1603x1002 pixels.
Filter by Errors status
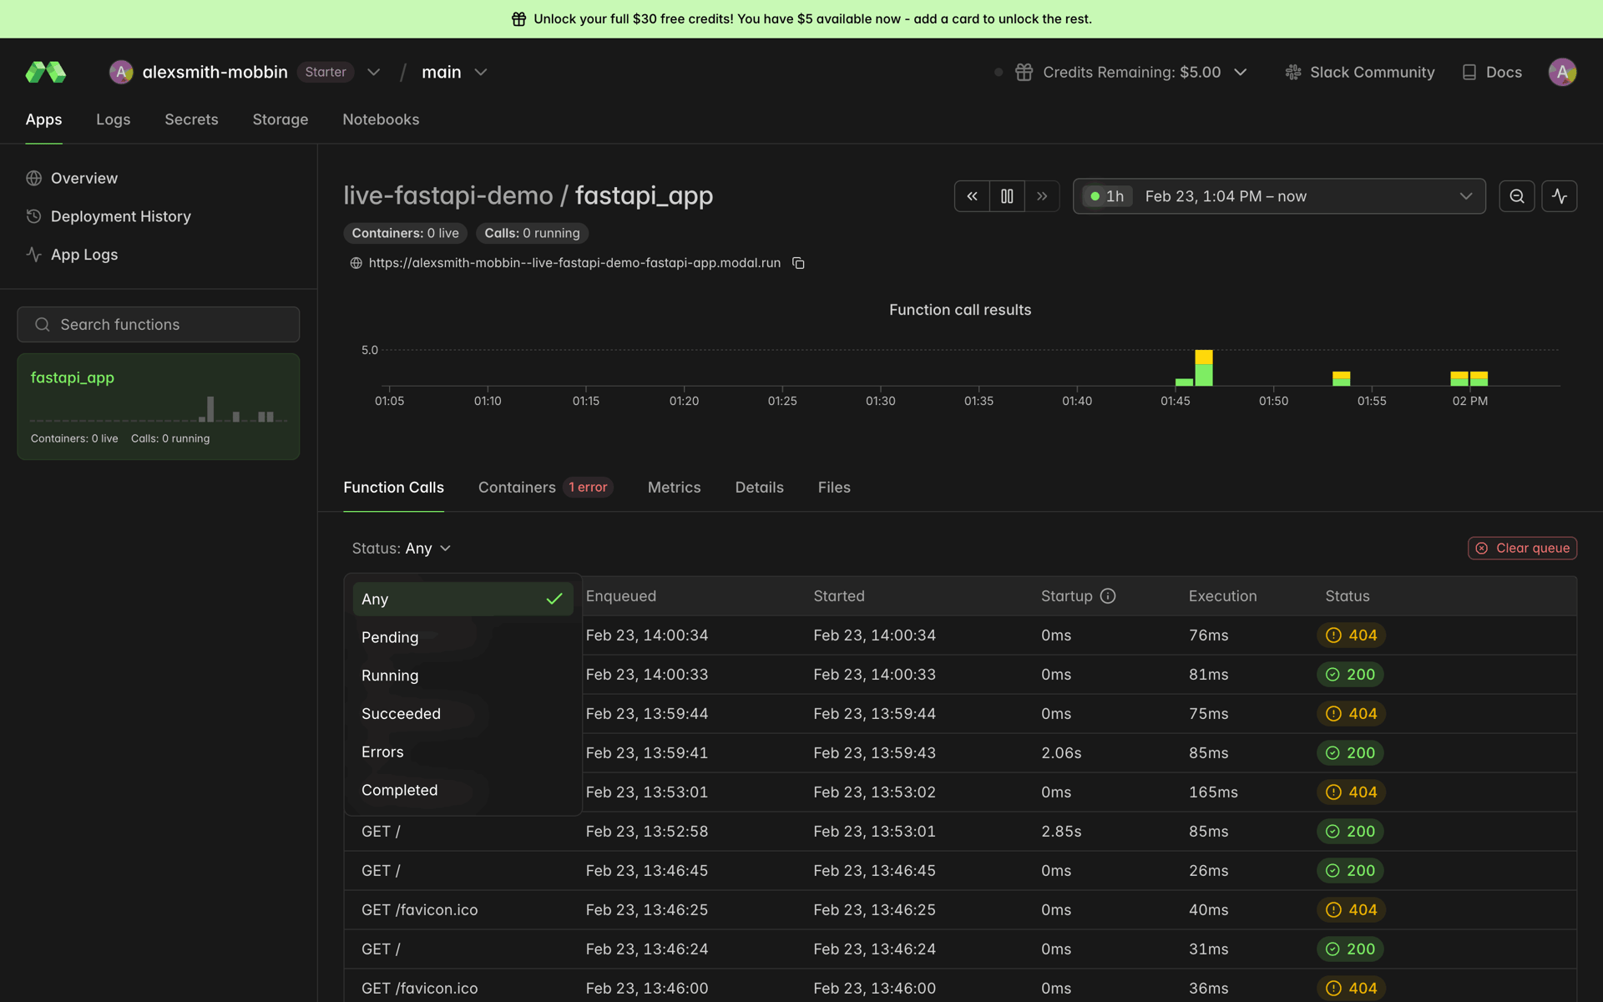[463, 752]
